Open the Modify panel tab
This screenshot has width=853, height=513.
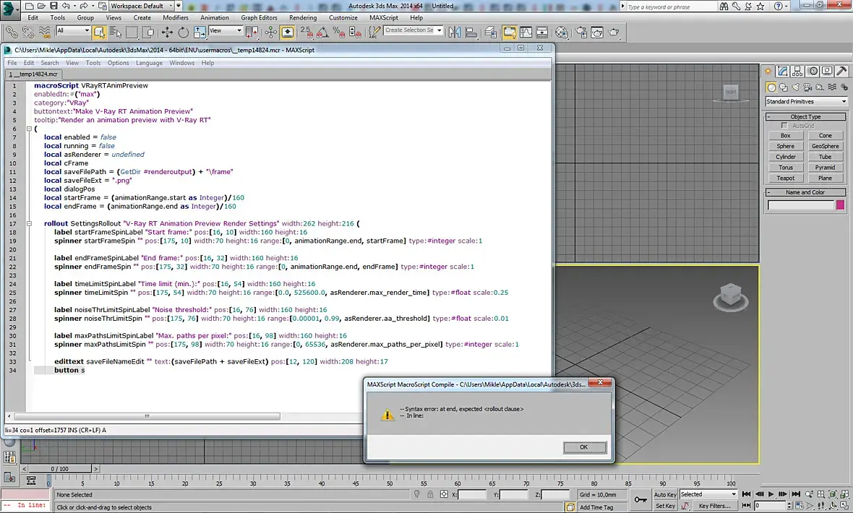(x=784, y=71)
